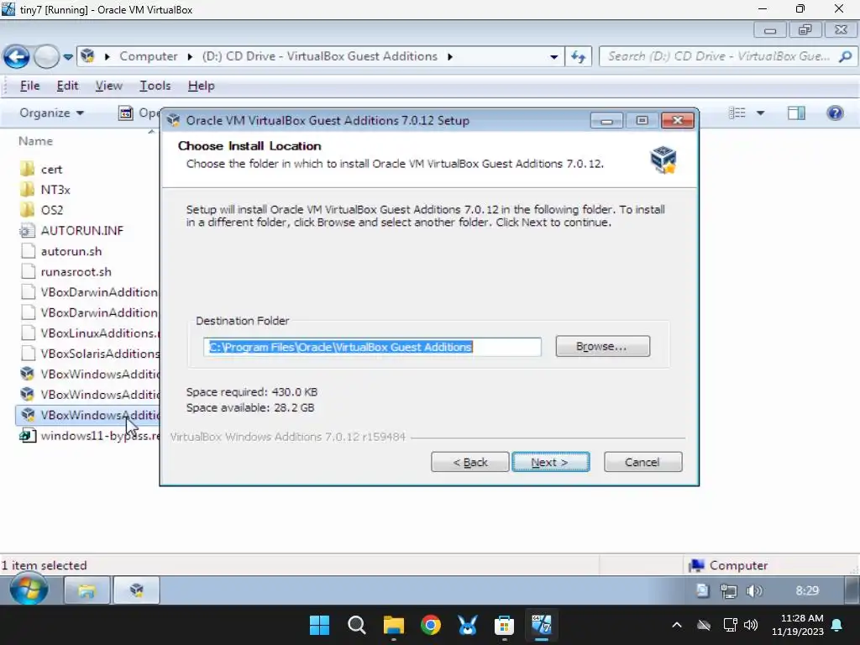Open the View menu
Image resolution: width=860 pixels, height=645 pixels.
click(108, 86)
